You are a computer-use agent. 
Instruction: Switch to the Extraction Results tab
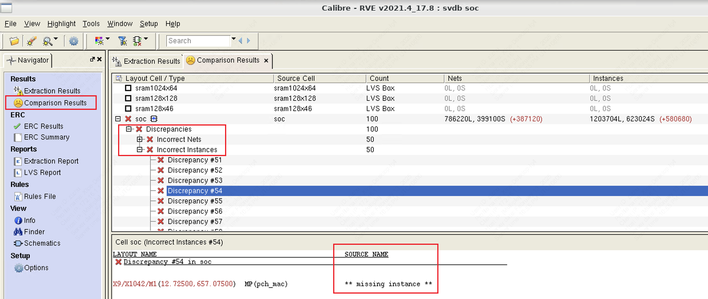tap(147, 61)
